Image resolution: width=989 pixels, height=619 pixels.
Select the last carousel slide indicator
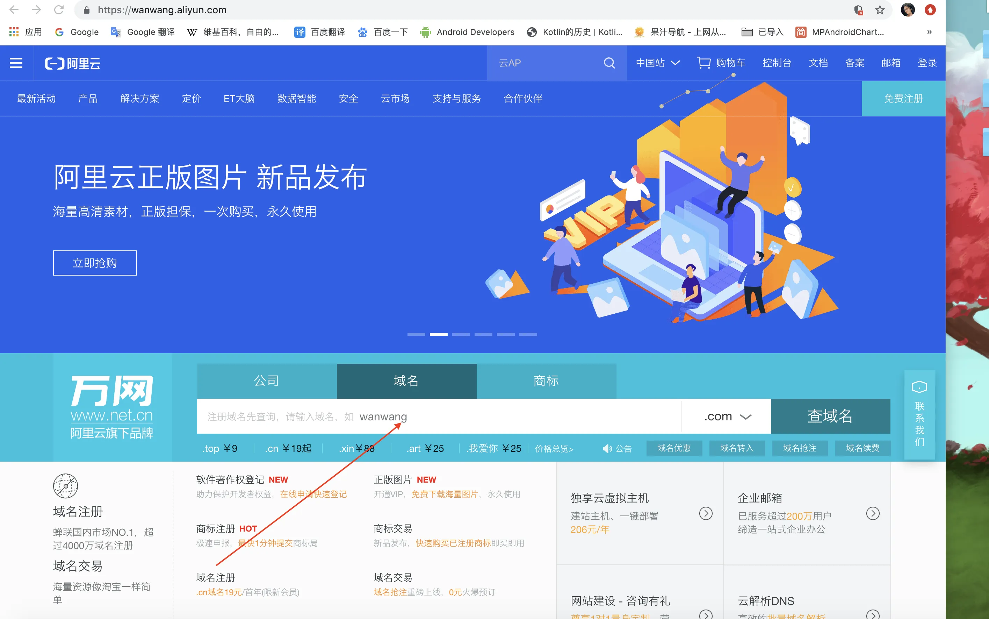tap(528, 334)
